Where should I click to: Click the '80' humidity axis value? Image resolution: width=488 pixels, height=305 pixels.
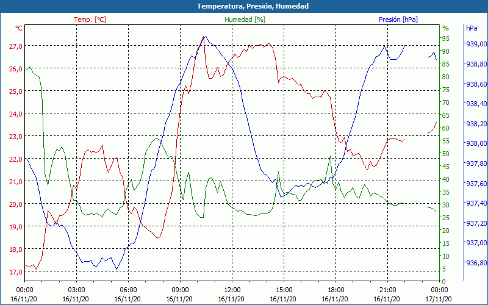(x=446, y=77)
